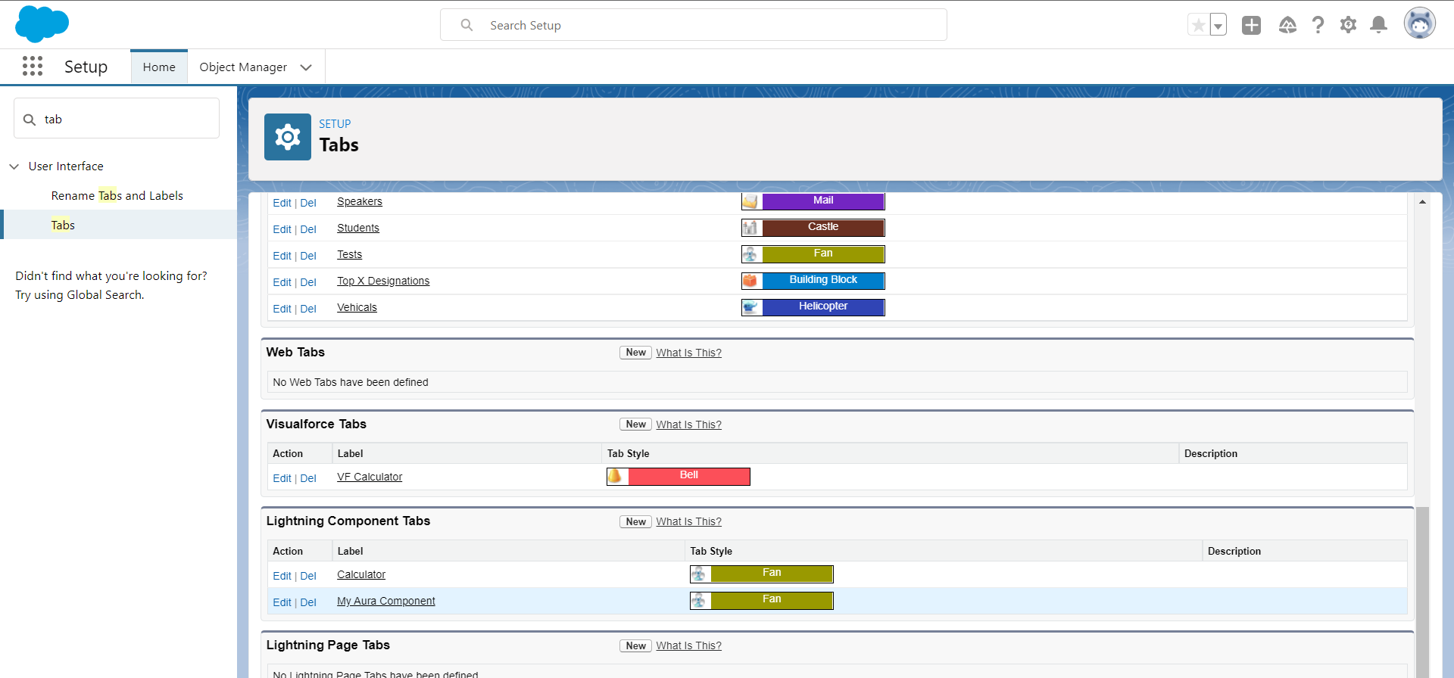Click the Search Setup field

point(693,26)
